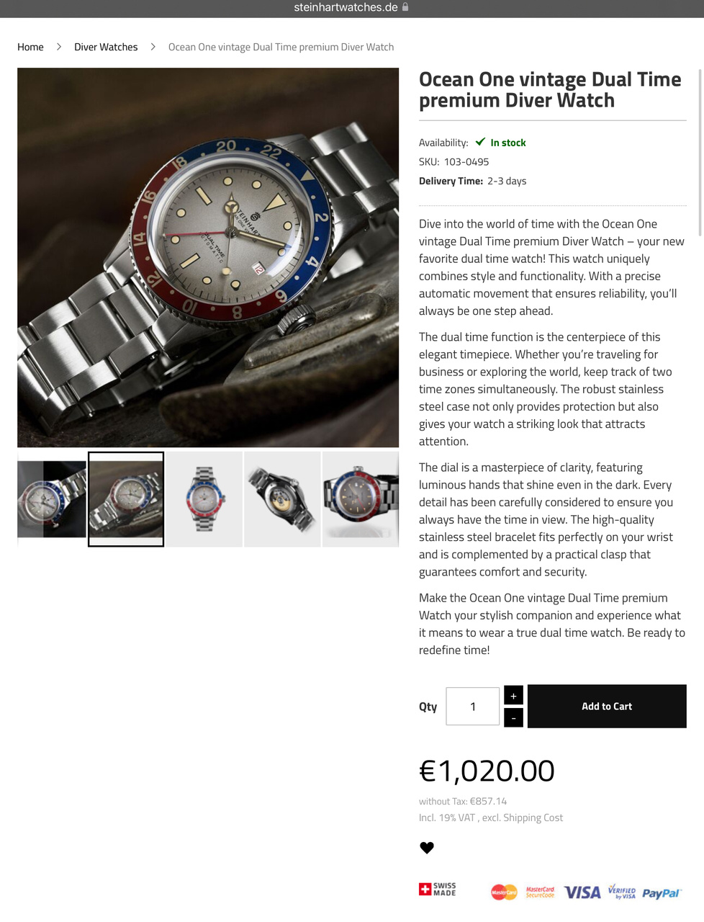The height and width of the screenshot is (922, 704).
Task: Click the VISA payment logo
Action: coord(582,892)
